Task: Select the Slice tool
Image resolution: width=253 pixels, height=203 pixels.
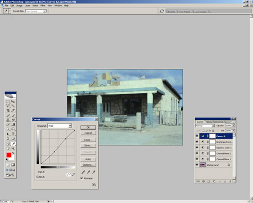Action: [x=13, y=111]
